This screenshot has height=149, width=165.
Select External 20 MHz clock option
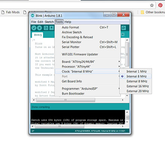(x=136, y=91)
